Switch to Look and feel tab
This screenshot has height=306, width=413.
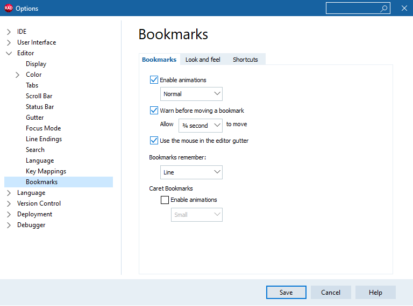[x=203, y=60]
